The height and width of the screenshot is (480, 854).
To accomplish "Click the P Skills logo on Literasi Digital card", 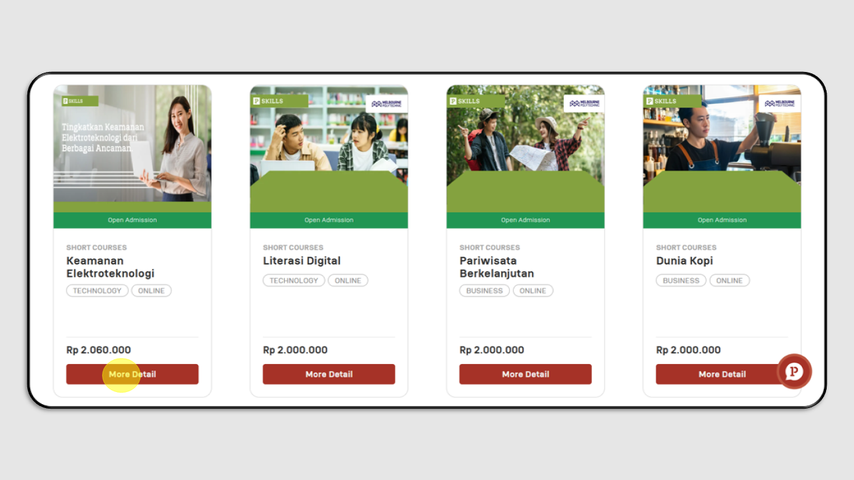I will click(x=279, y=101).
